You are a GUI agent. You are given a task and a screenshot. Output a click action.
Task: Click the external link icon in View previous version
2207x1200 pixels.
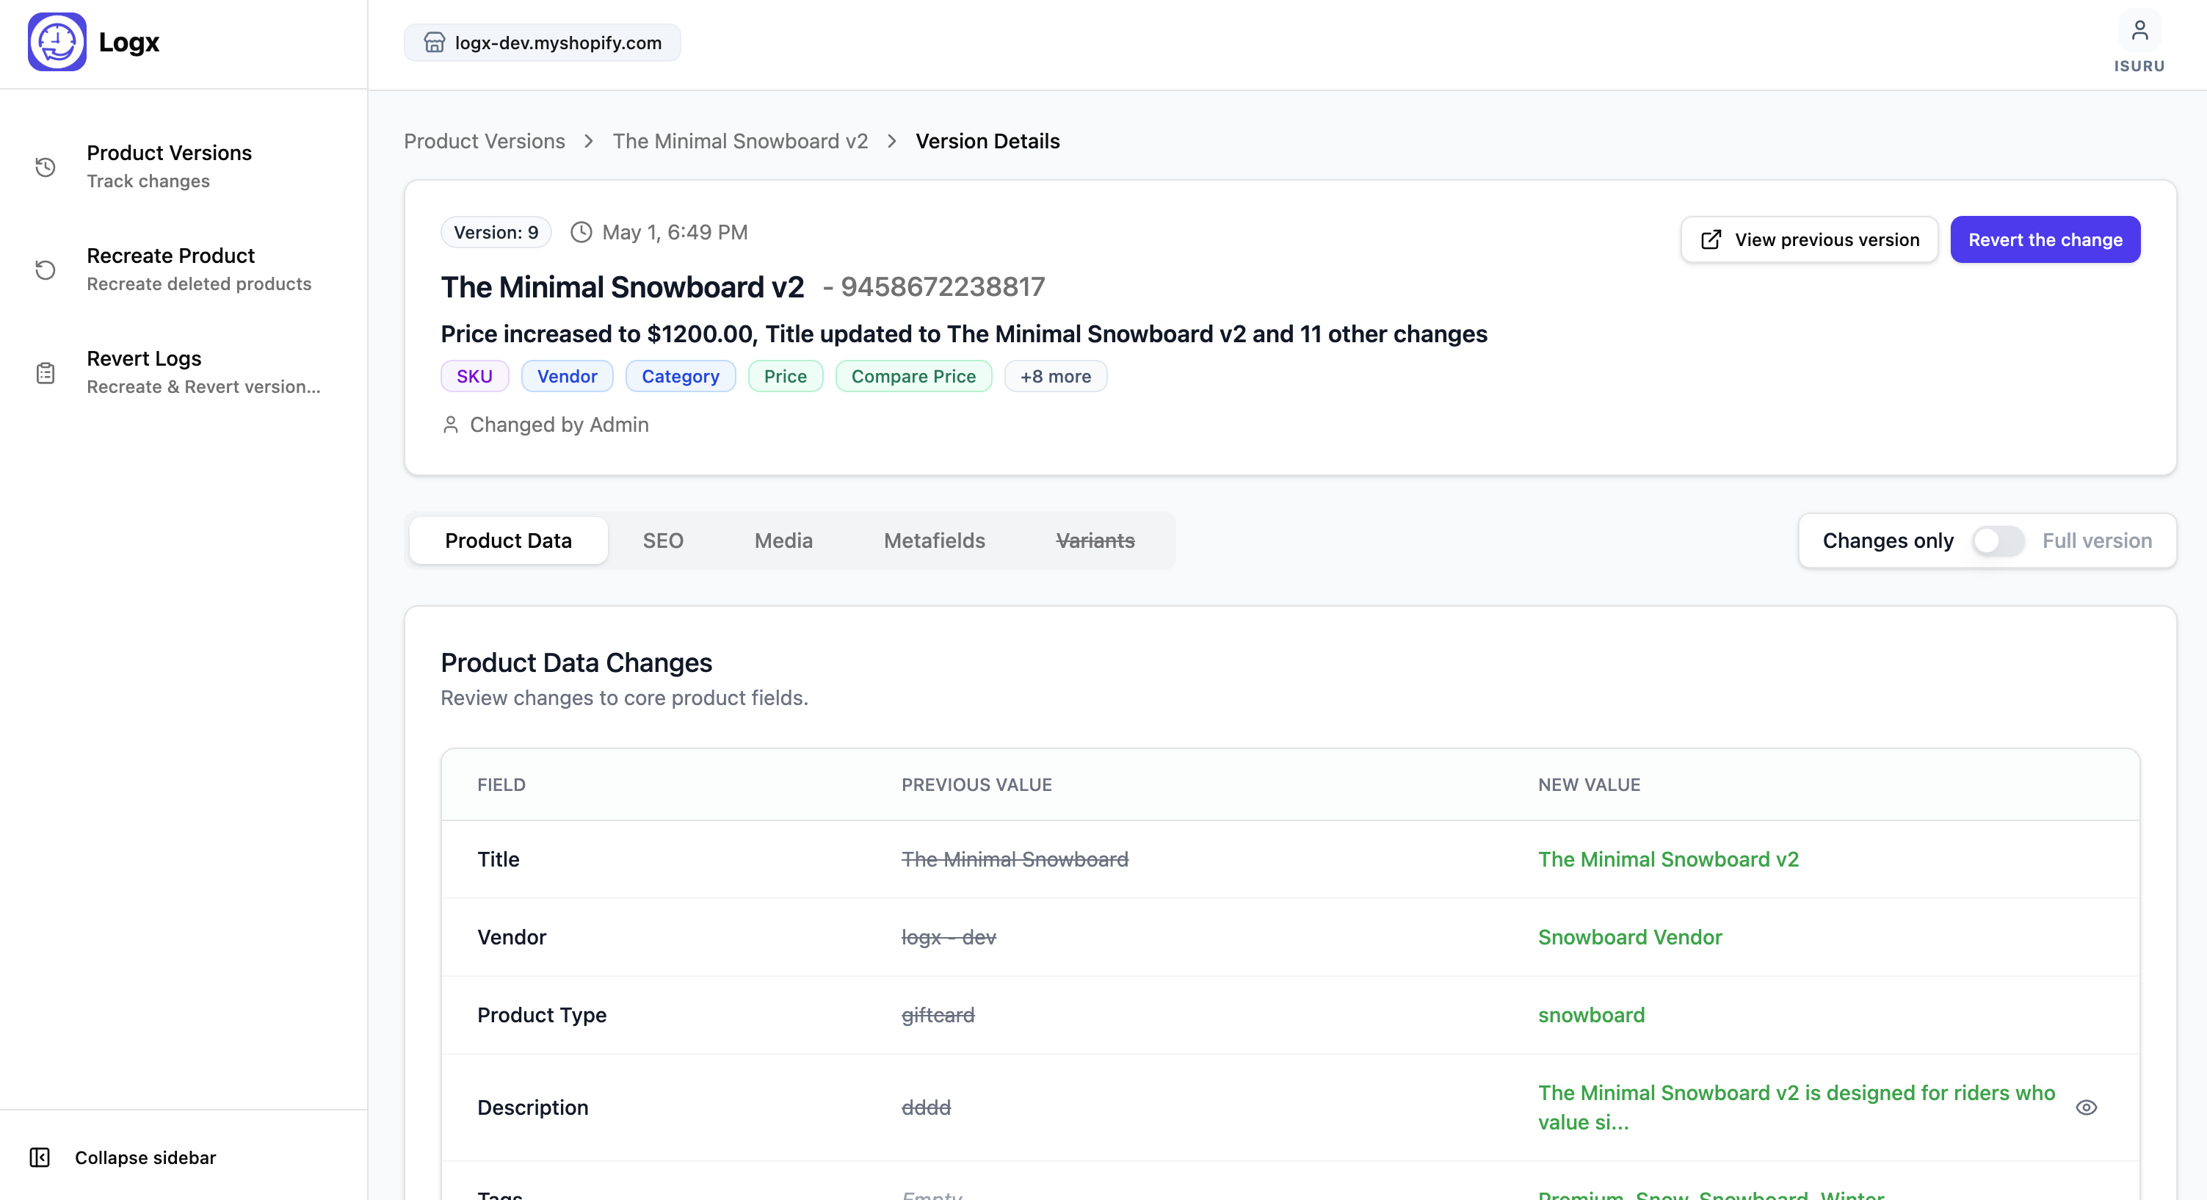click(x=1710, y=240)
